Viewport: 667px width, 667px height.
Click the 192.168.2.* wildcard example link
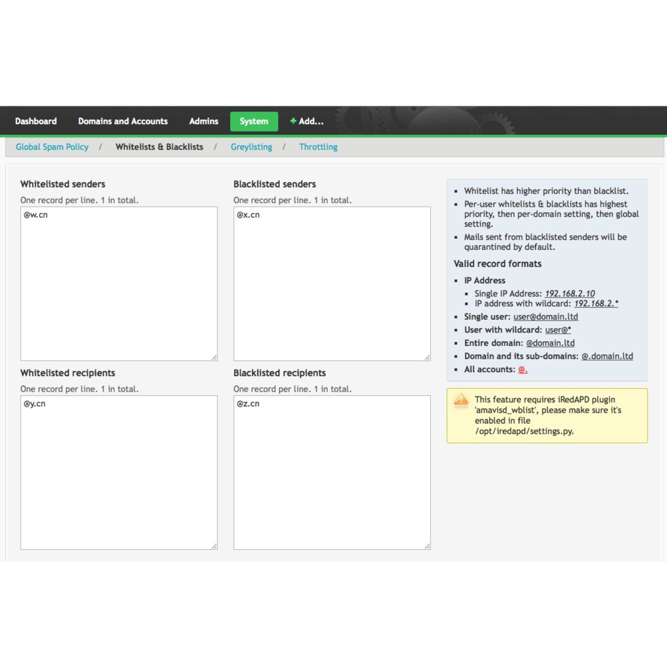click(x=596, y=304)
